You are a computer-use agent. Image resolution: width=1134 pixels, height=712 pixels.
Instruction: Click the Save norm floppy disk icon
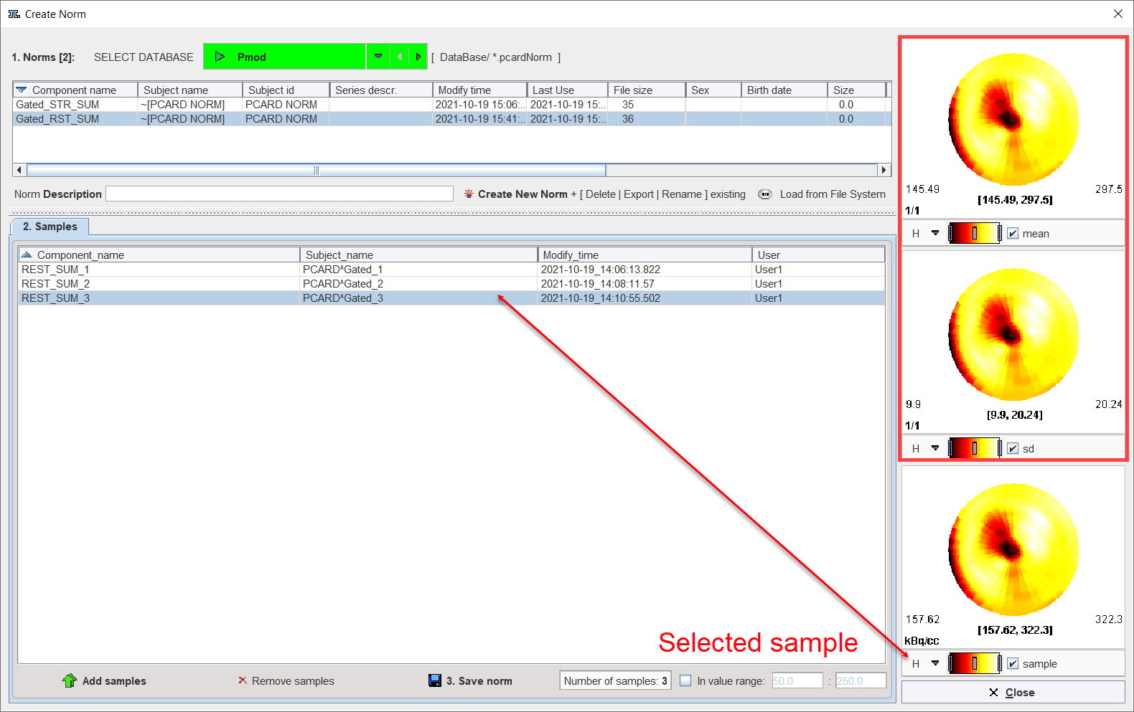coord(435,680)
